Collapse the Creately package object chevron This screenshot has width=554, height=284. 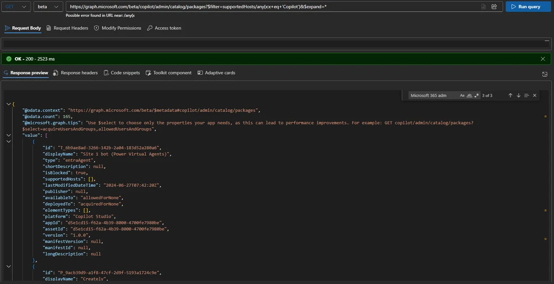(x=9, y=266)
